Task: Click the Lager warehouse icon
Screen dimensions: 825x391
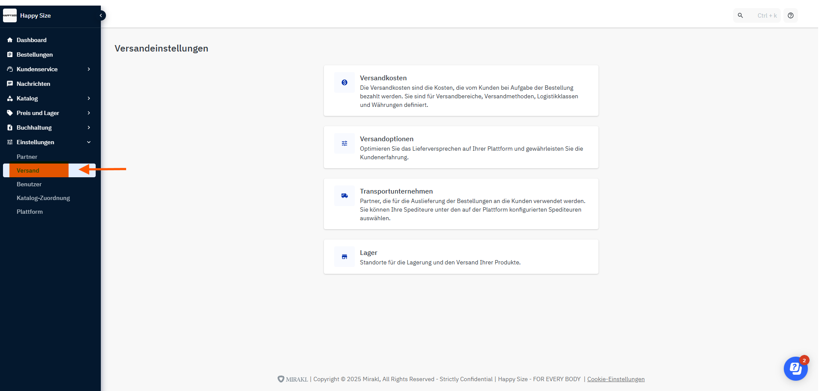Action: click(344, 257)
